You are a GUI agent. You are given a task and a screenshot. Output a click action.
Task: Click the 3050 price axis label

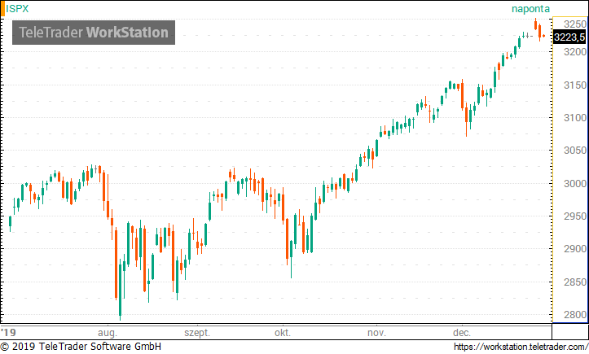pyautogui.click(x=574, y=151)
